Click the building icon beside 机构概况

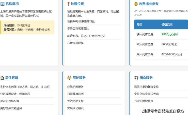click(2, 4)
